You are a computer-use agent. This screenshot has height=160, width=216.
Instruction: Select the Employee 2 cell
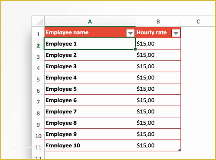90,55
